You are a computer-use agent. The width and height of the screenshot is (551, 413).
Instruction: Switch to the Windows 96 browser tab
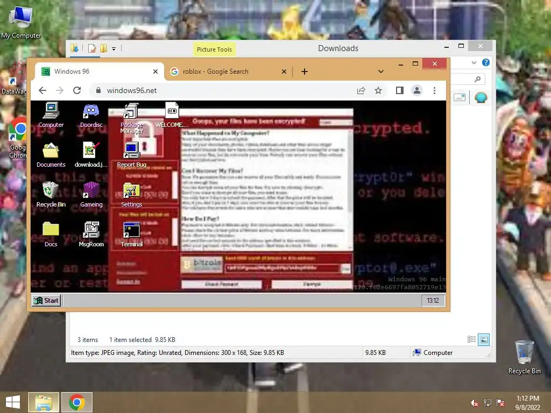tap(98, 72)
